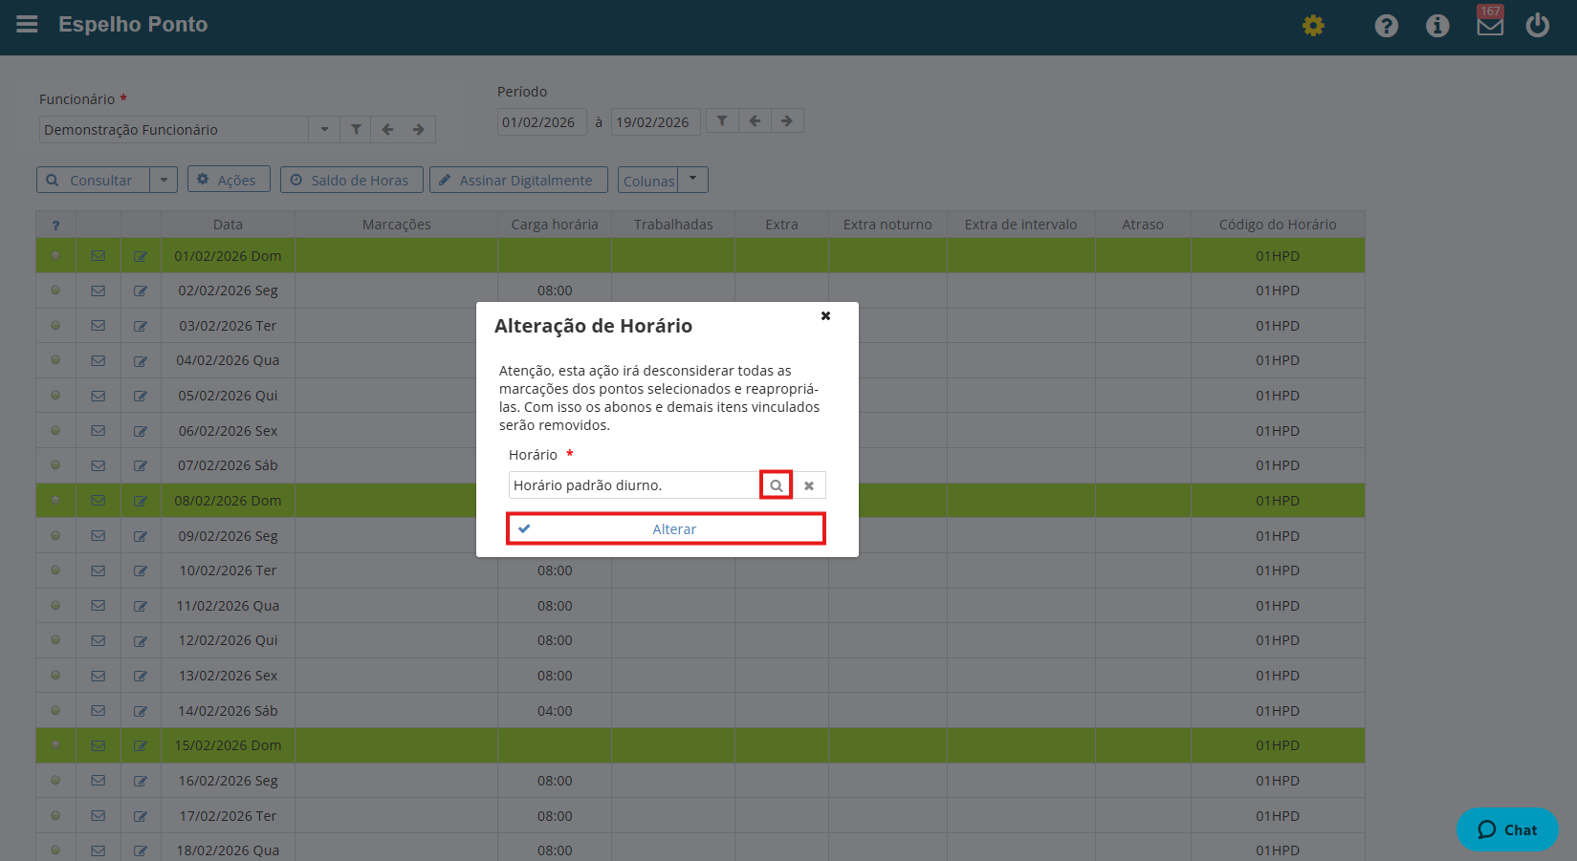1577x861 pixels.
Task: Click the Horário padrão diurno input field
Action: click(x=634, y=485)
